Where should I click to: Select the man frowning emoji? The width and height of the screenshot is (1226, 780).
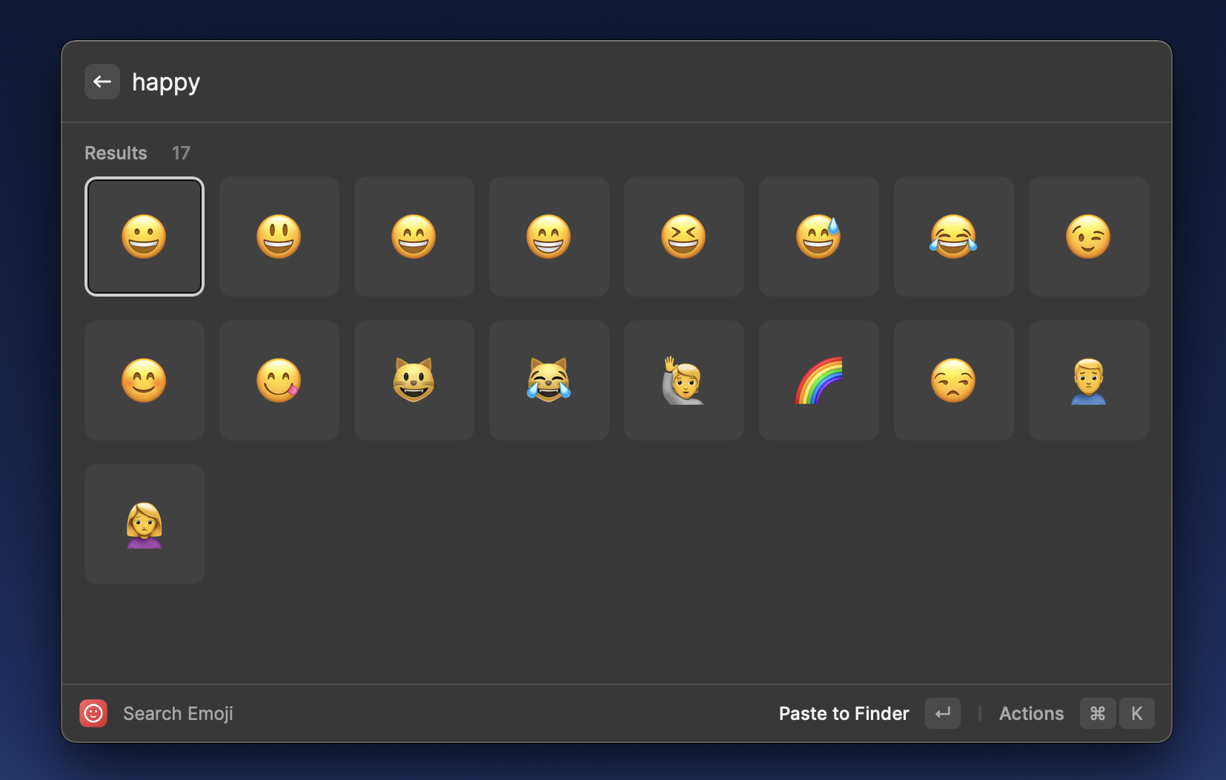[x=1089, y=380]
